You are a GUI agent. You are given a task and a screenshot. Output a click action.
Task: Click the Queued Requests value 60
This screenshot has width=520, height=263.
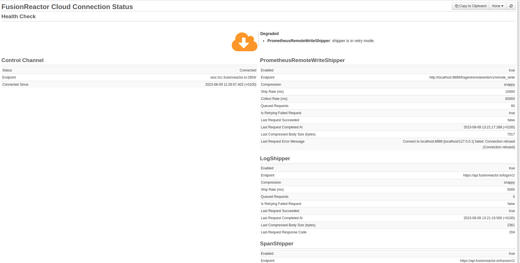pos(513,106)
